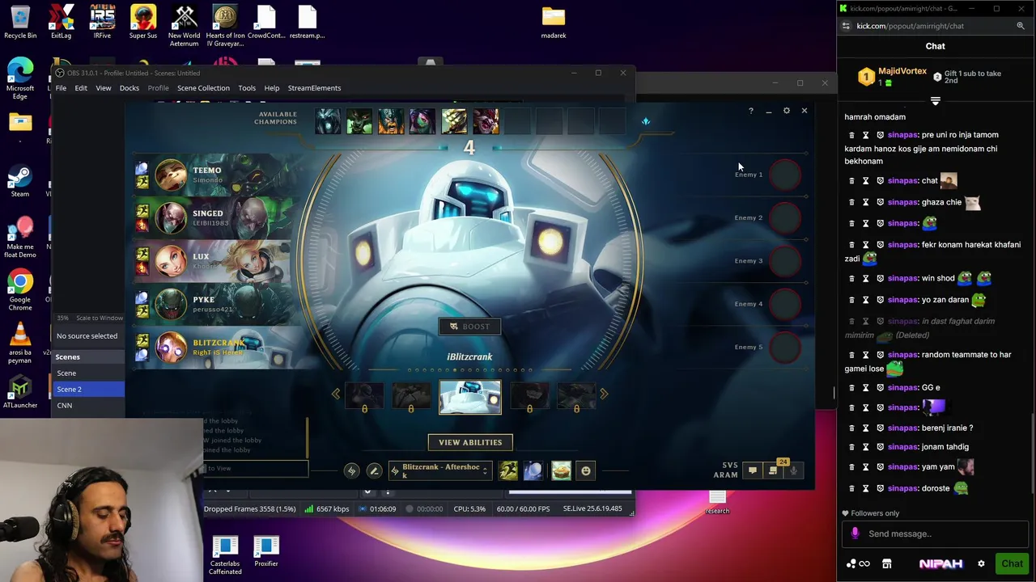Open the rune page editor pencil icon

[374, 470]
